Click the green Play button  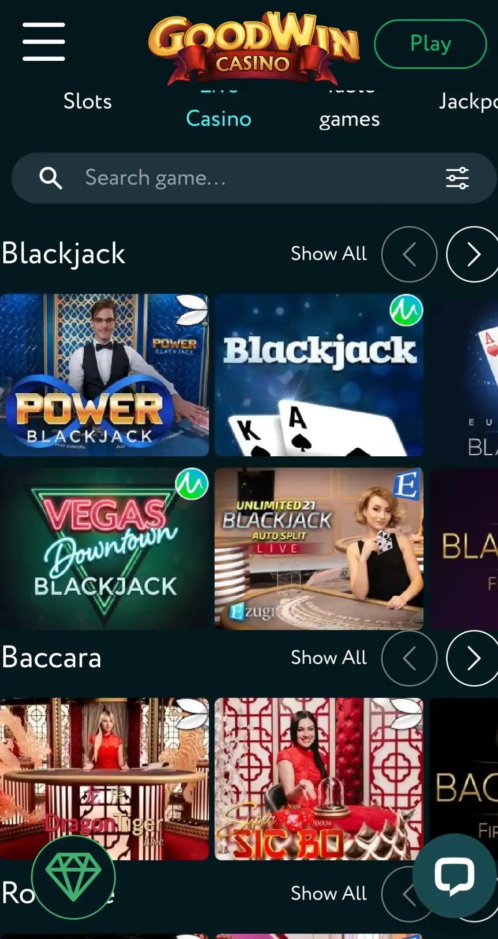pyautogui.click(x=430, y=44)
